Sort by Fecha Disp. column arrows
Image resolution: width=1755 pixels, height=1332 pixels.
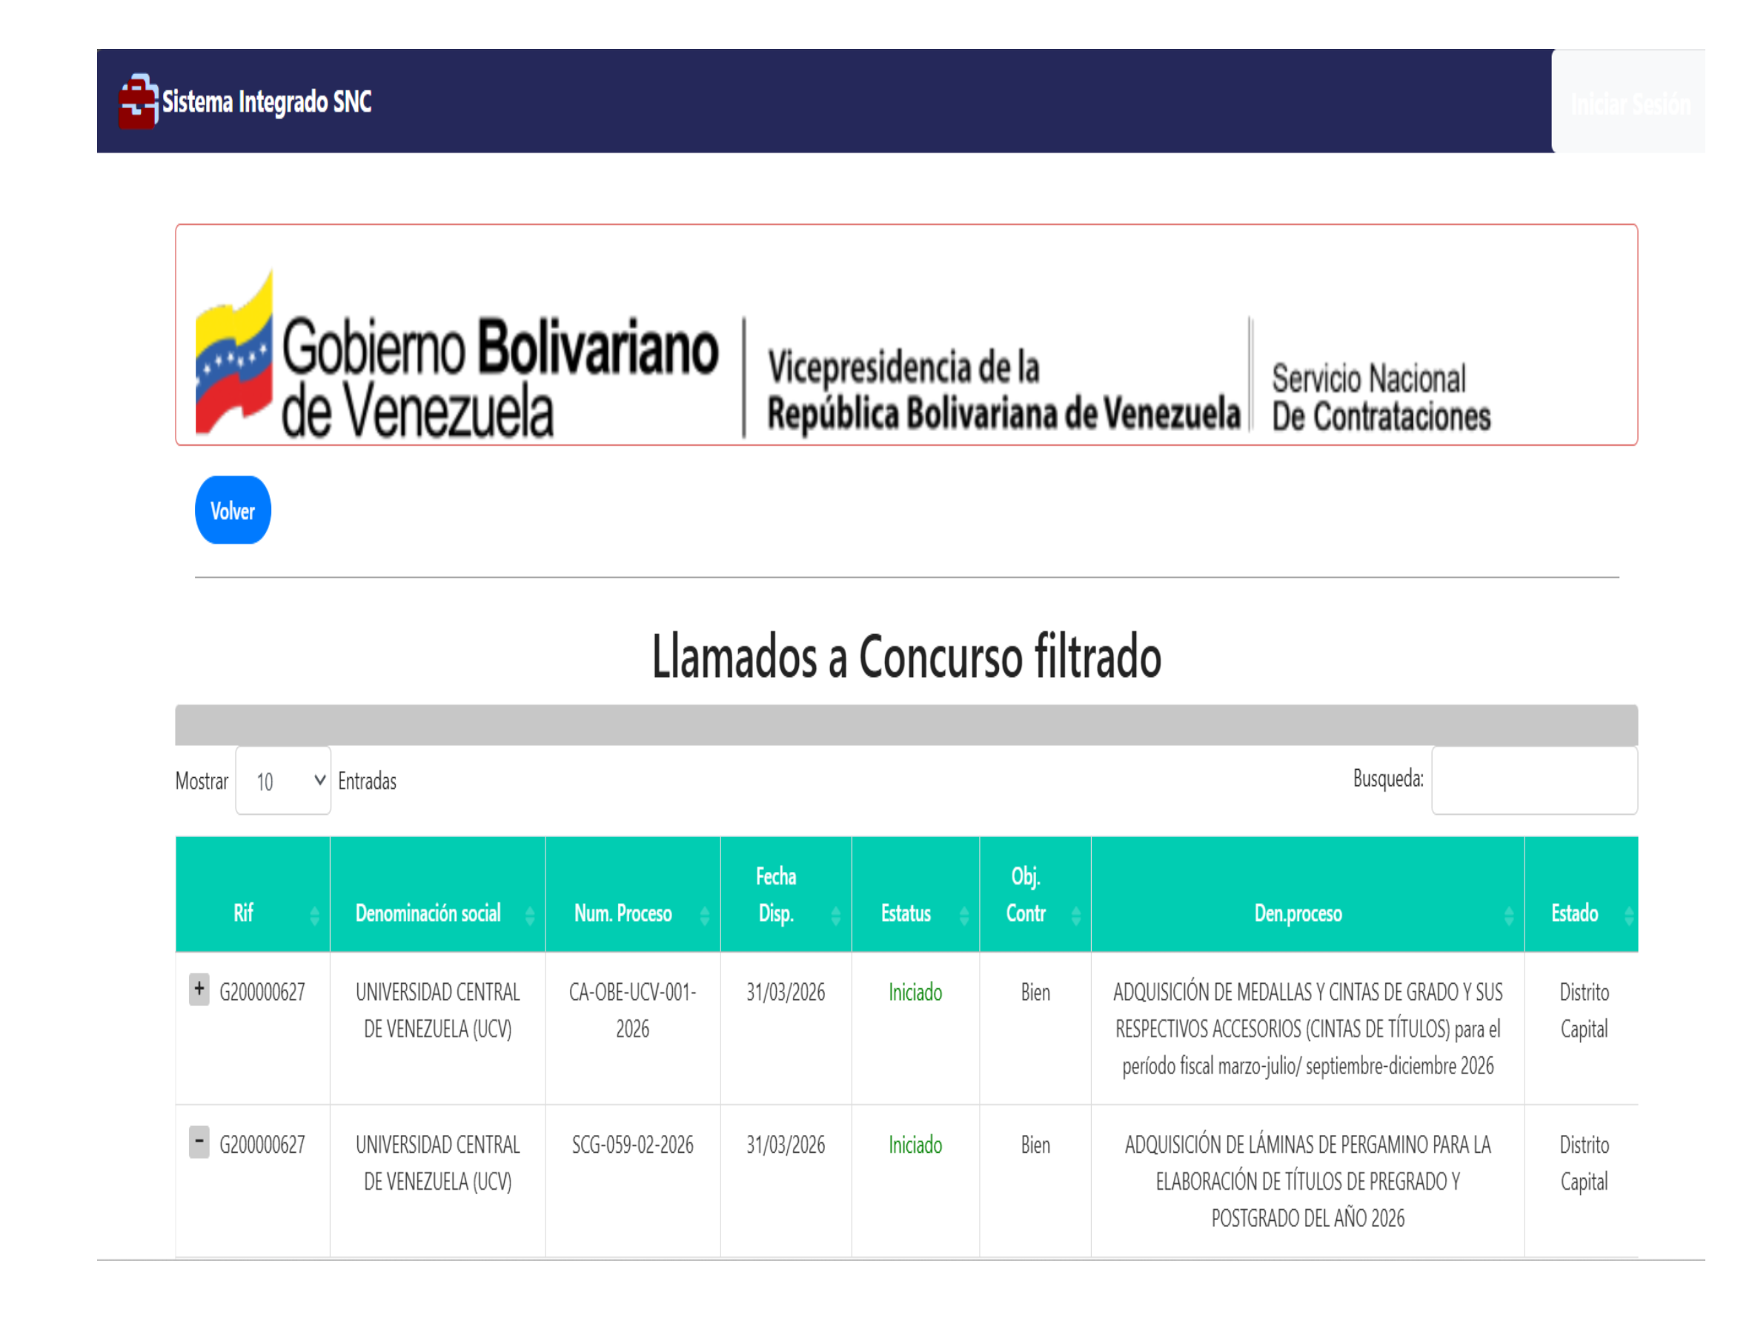point(835,916)
